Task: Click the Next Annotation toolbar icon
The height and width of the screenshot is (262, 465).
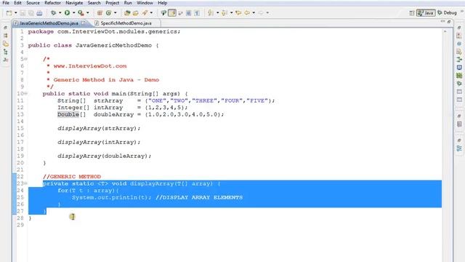Action: point(210,13)
